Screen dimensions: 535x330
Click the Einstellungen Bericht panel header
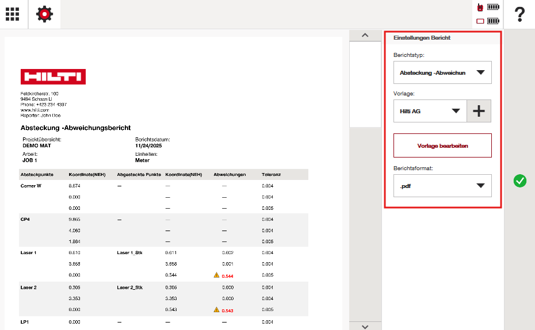pos(443,38)
